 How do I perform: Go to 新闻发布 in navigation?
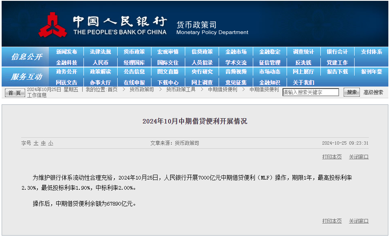pos(67,52)
